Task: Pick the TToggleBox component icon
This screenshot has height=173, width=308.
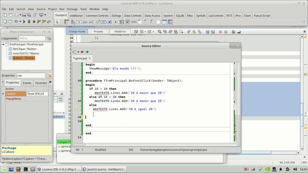Action: point(103,22)
